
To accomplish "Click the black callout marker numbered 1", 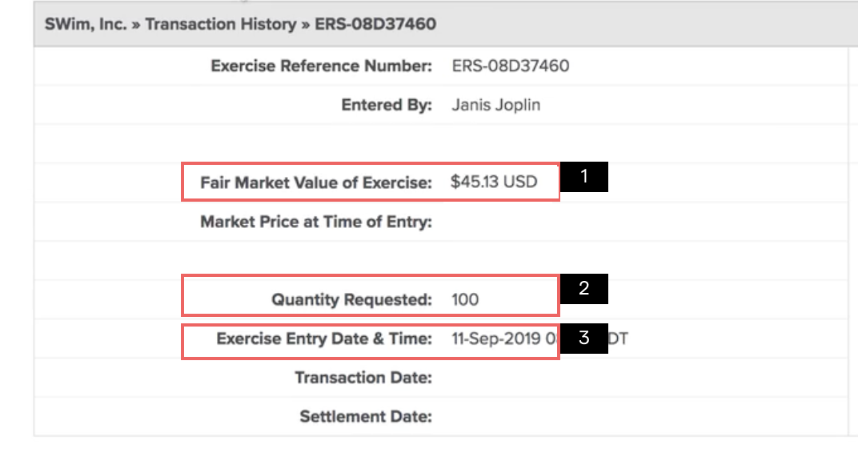I will click(583, 178).
